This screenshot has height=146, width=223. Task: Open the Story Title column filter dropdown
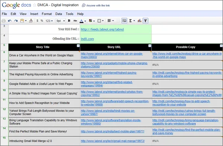tap(78, 45)
